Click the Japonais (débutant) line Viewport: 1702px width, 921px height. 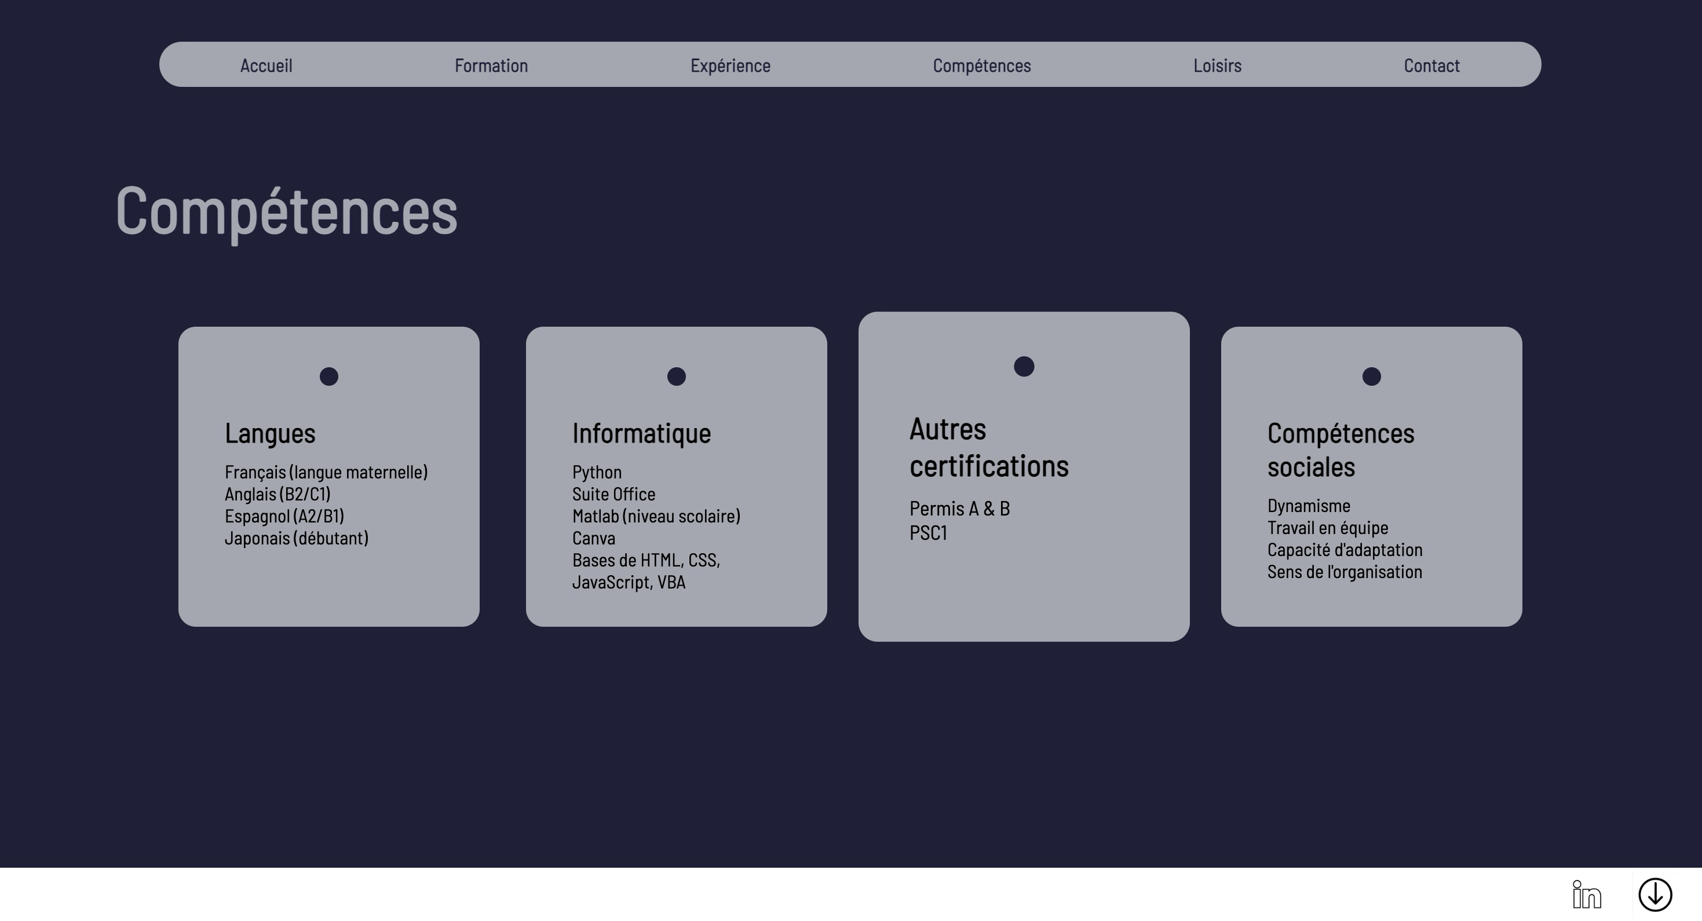coord(296,539)
